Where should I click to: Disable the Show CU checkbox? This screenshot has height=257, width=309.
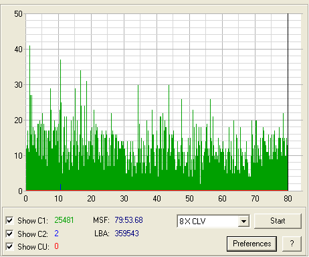point(9,247)
